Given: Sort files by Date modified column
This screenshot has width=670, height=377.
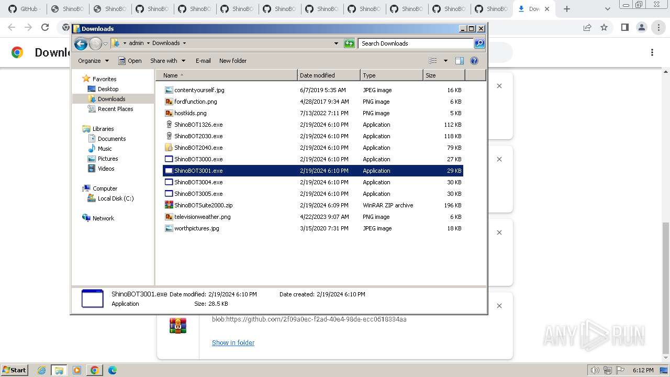Looking at the screenshot, I should coord(329,75).
